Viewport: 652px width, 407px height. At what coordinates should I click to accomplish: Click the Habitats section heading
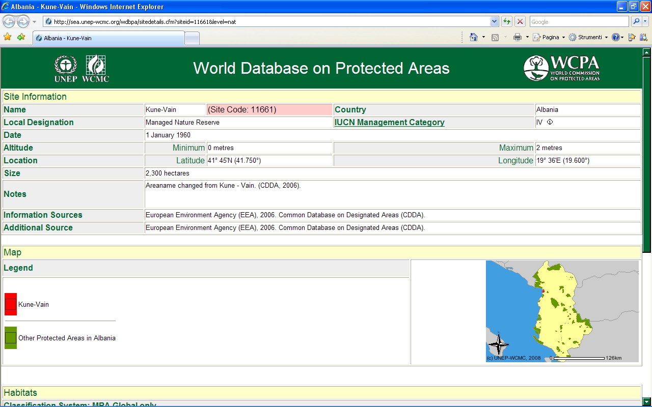[20, 393]
